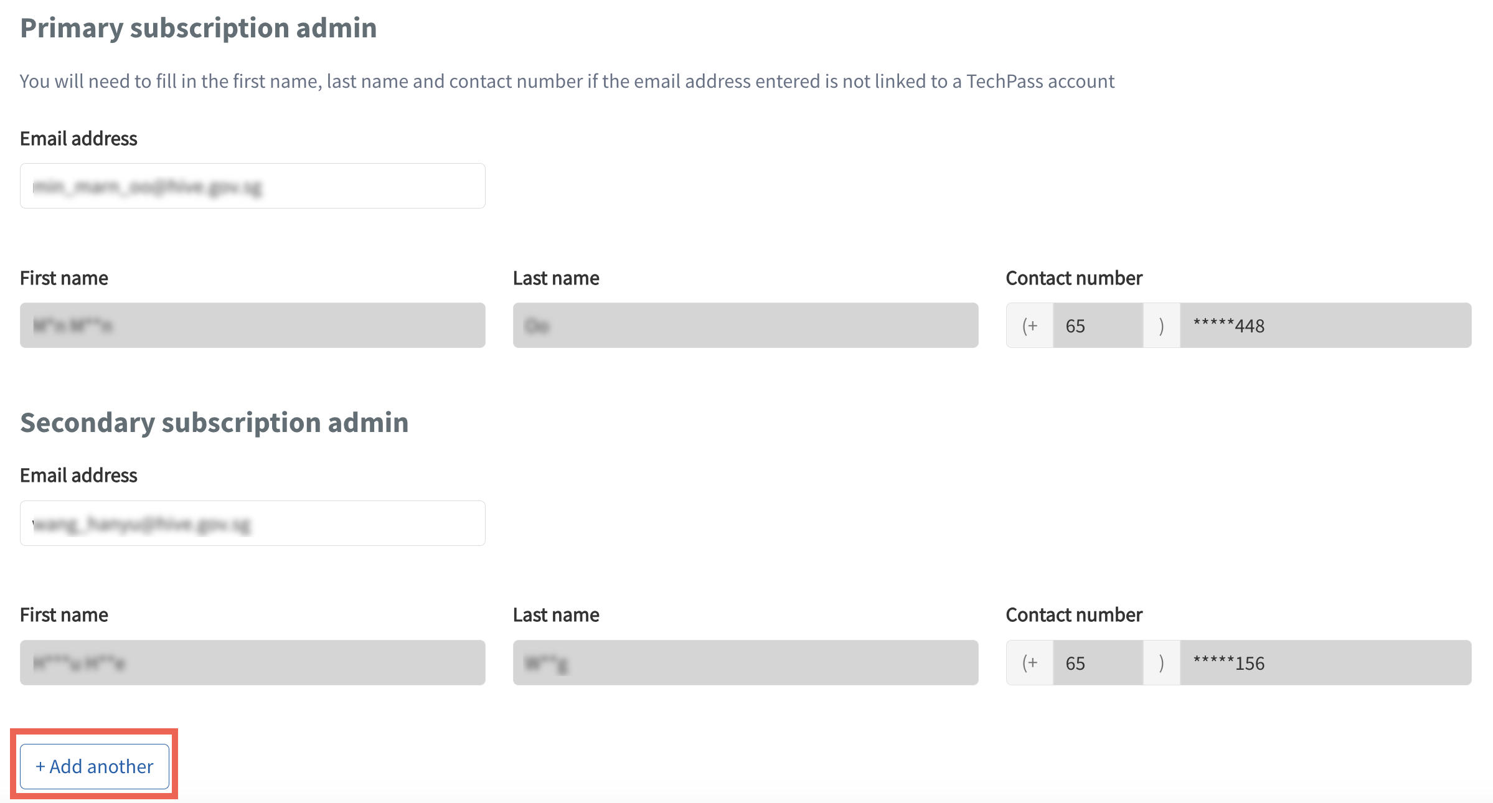
Task: Click the Secondary subscription admin heading
Action: pos(214,423)
